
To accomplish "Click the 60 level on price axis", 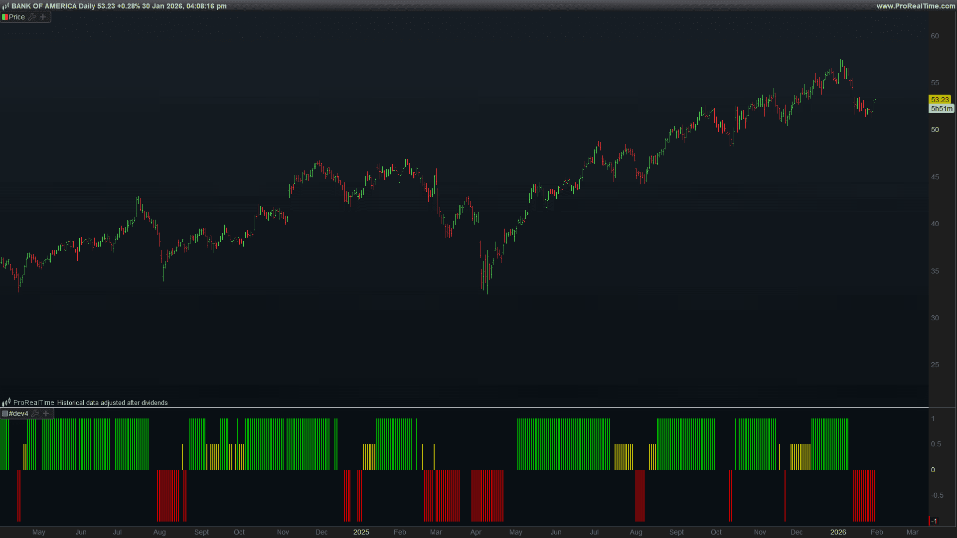I will (x=935, y=36).
